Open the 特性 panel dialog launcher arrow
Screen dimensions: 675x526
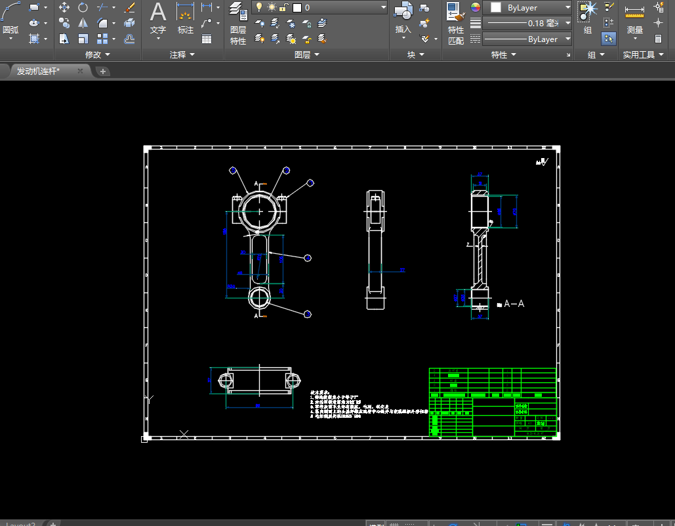coord(568,55)
